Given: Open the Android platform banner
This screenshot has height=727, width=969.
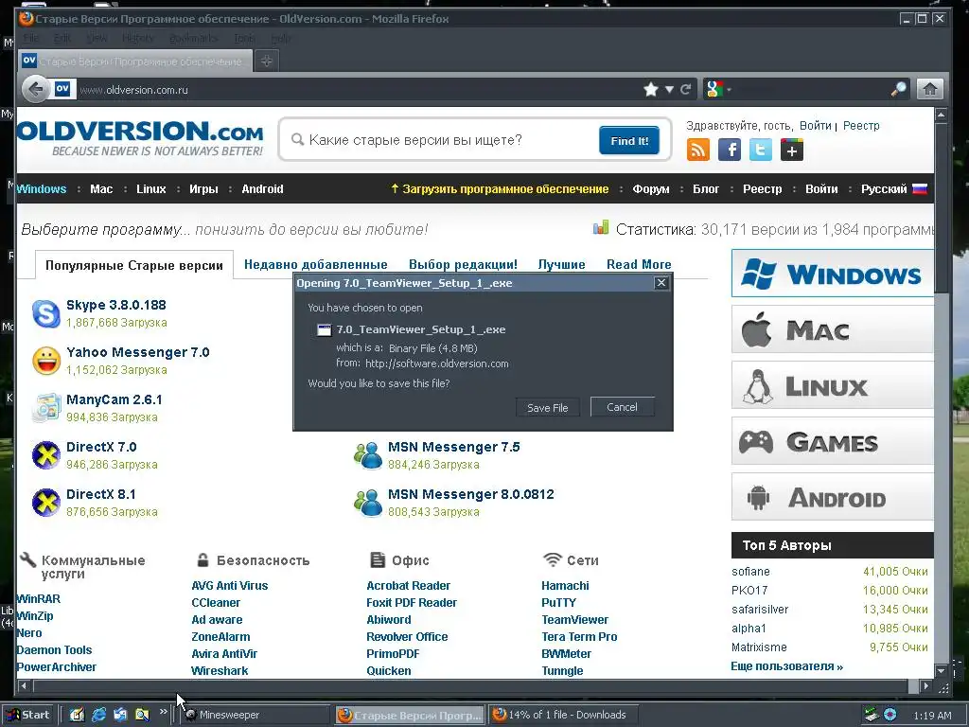Looking at the screenshot, I should [833, 497].
